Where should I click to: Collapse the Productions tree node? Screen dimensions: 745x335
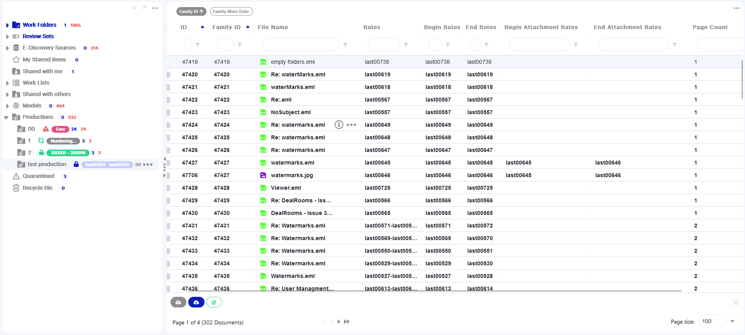click(6, 117)
